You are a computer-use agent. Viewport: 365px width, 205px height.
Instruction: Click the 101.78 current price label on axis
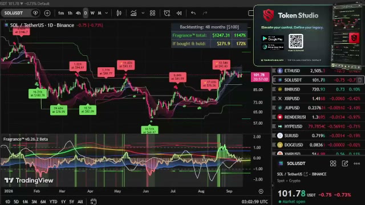click(x=260, y=77)
